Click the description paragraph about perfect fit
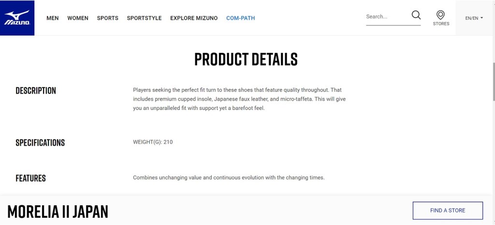 239,99
